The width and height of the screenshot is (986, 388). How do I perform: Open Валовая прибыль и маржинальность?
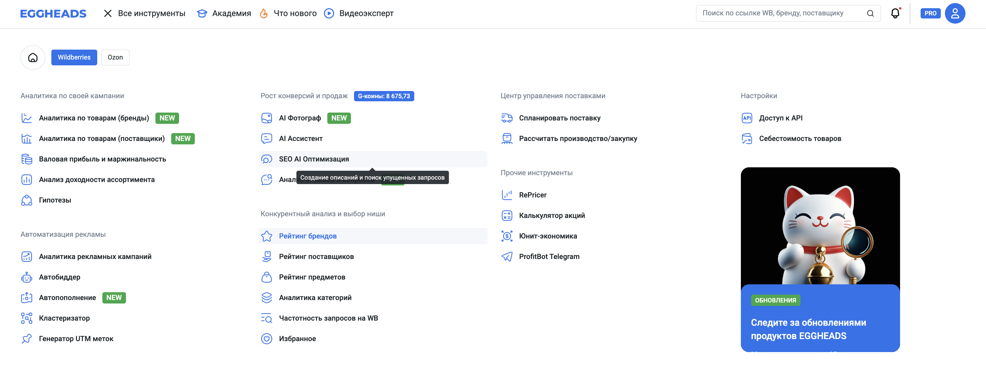click(103, 159)
